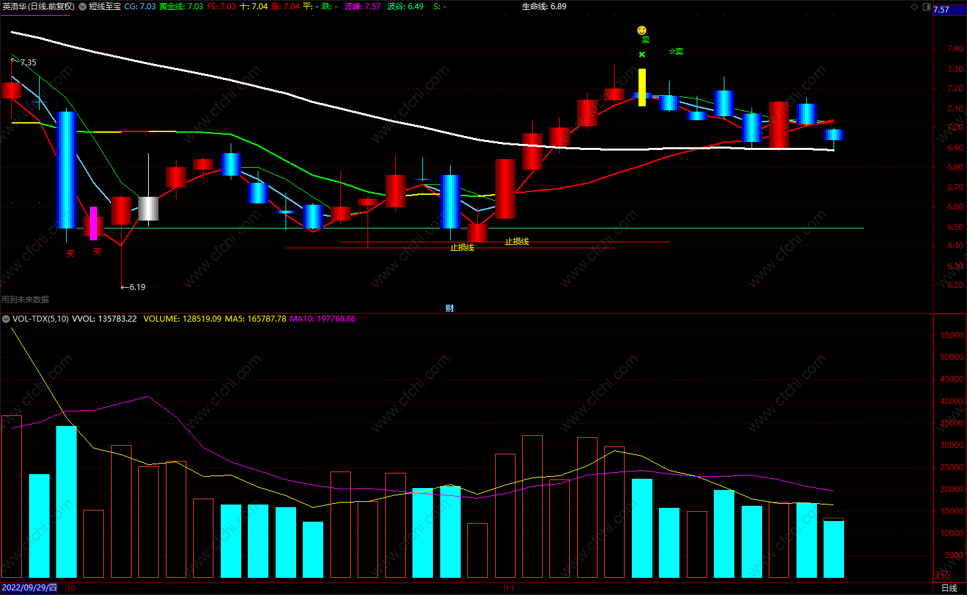967x595 pixels.
Task: Click the tallest cyan volume bar
Action: click(66, 502)
